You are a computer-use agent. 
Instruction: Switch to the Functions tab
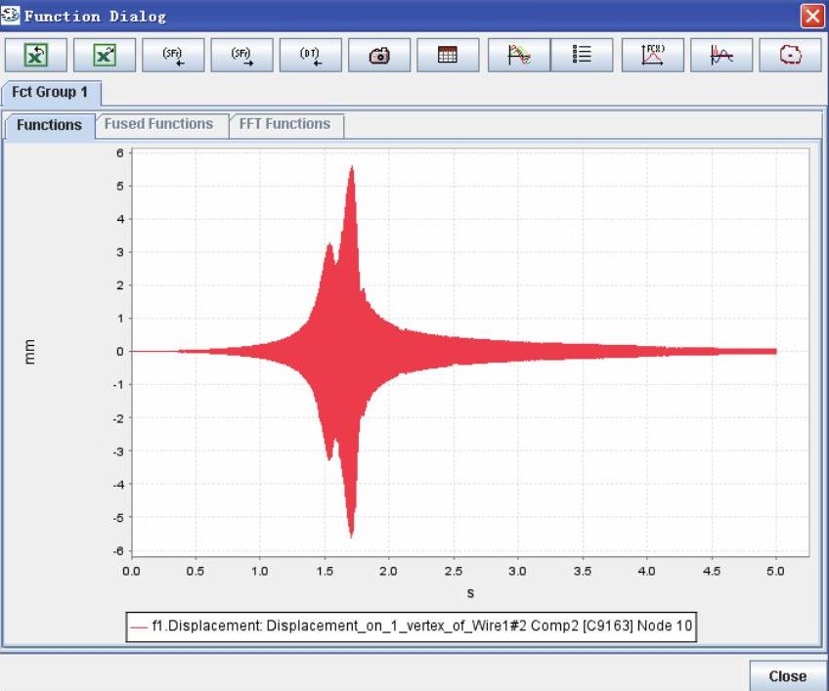tap(49, 125)
